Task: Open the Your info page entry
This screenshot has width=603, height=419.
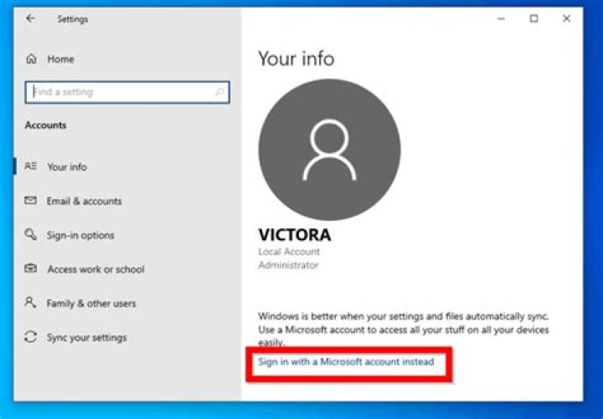Action: 67,167
